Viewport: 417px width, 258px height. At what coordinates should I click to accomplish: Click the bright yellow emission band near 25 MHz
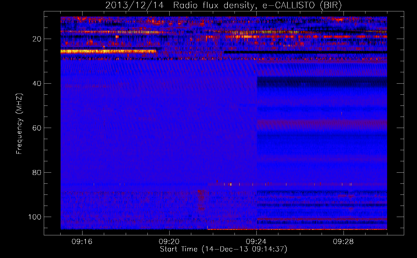(x=108, y=51)
